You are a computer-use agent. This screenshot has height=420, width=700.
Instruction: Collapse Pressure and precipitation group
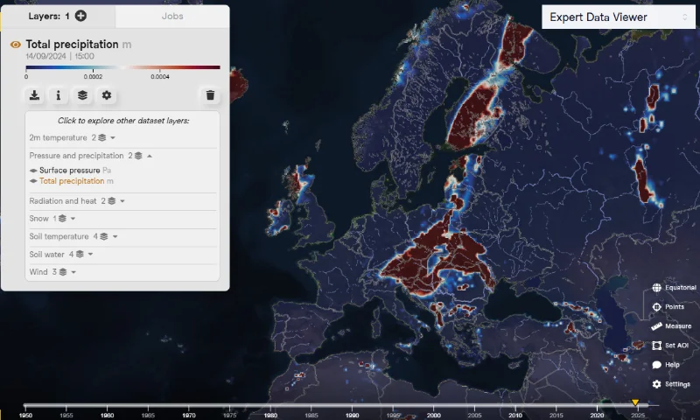coord(150,156)
